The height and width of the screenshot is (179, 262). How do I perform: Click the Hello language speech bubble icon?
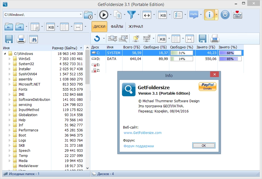194,15
